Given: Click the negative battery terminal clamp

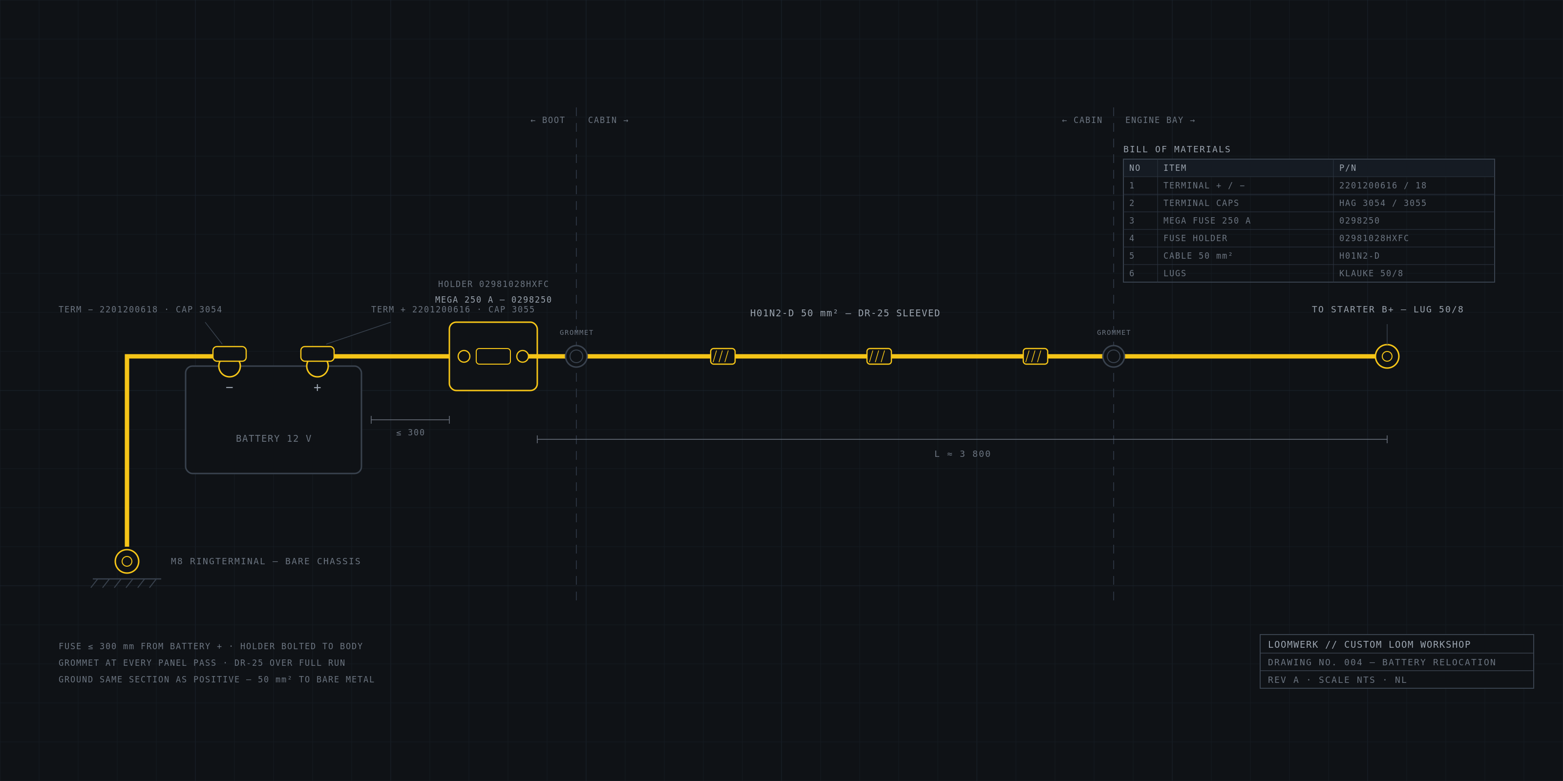Looking at the screenshot, I should 230,361.
